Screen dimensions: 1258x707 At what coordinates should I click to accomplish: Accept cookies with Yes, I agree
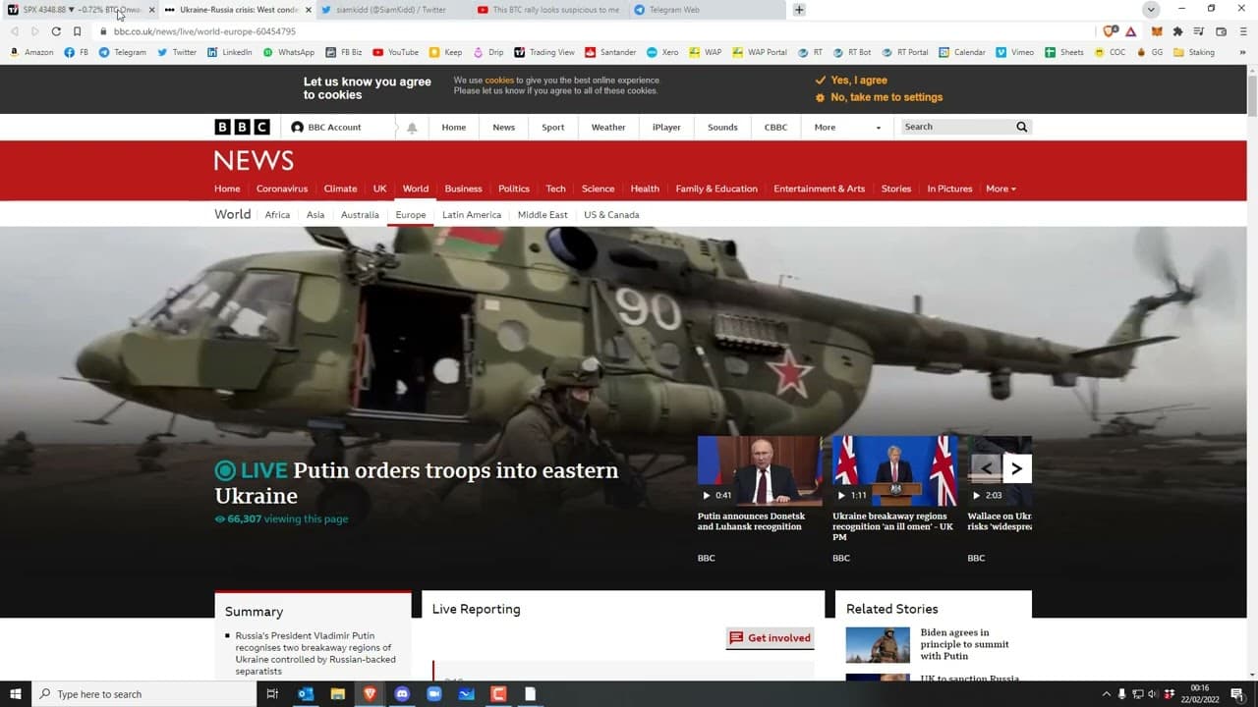(851, 81)
